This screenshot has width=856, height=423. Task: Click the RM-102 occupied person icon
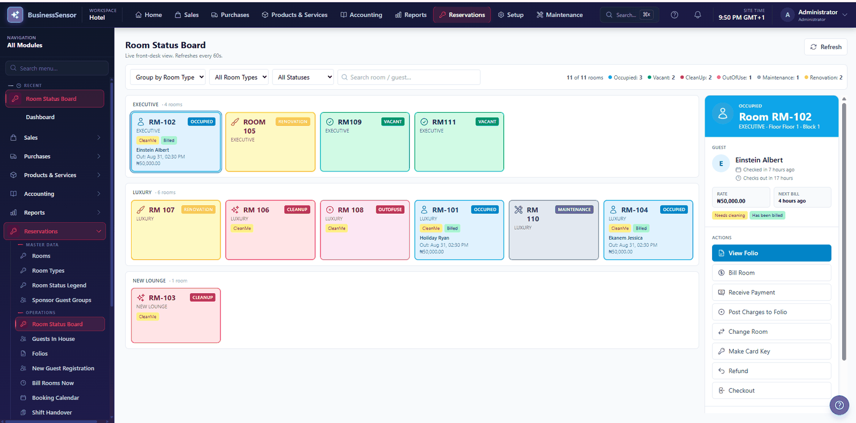click(x=141, y=122)
